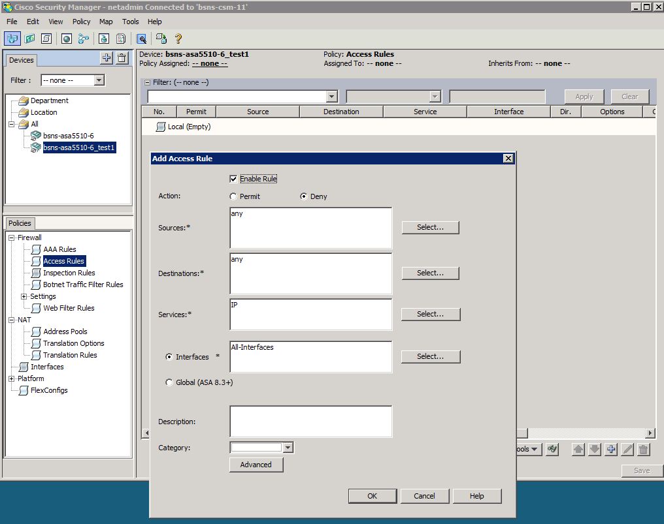The image size is (664, 524).
Task: Select the Permit action radio button
Action: pyautogui.click(x=233, y=196)
